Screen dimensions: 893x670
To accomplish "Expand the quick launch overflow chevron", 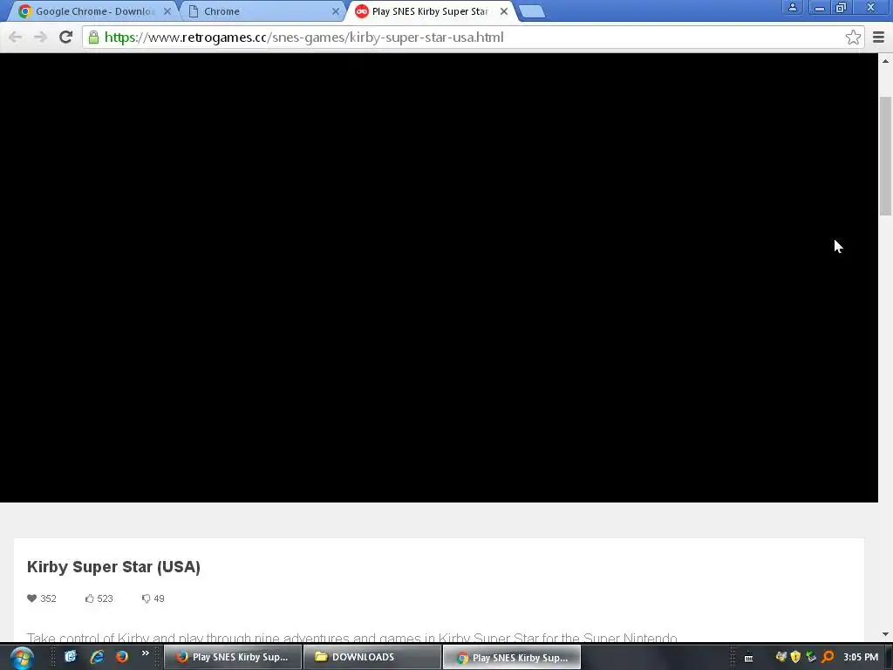I will (x=146, y=653).
